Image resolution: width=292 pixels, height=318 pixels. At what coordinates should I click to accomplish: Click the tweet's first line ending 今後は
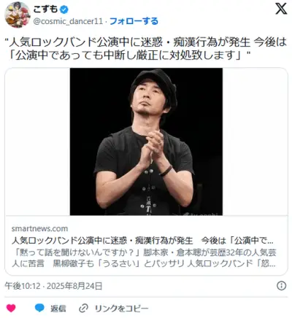pyautogui.click(x=146, y=42)
